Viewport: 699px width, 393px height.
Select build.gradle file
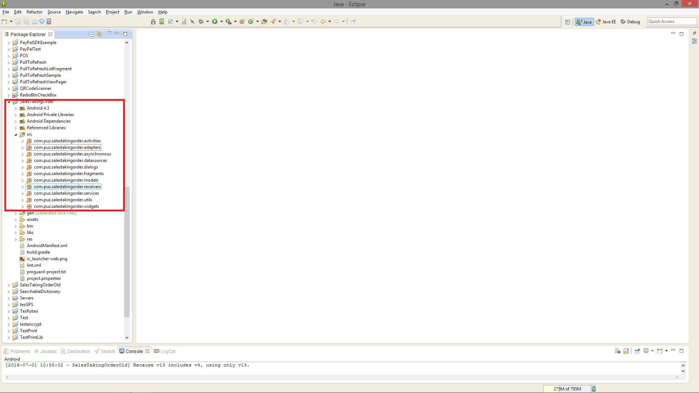38,252
